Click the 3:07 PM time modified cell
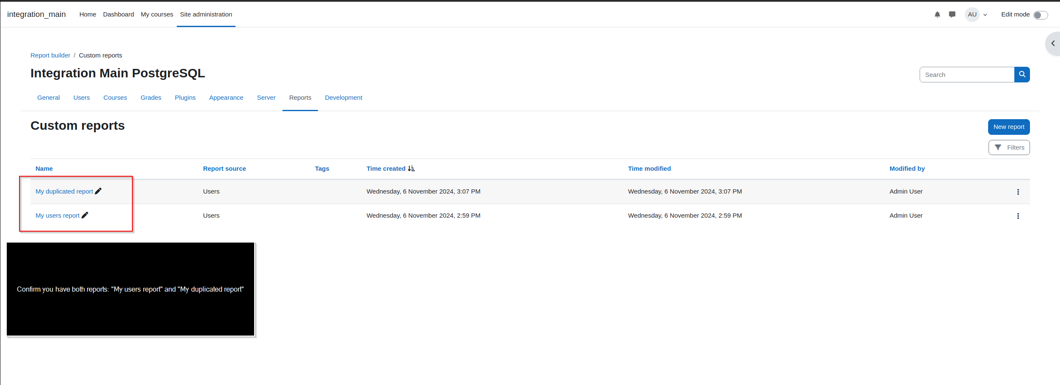The image size is (1060, 385). [685, 191]
